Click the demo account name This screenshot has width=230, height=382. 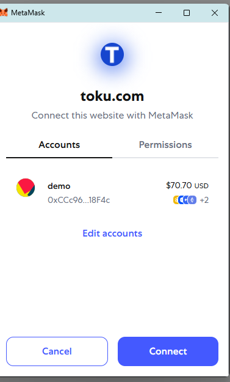(59, 186)
